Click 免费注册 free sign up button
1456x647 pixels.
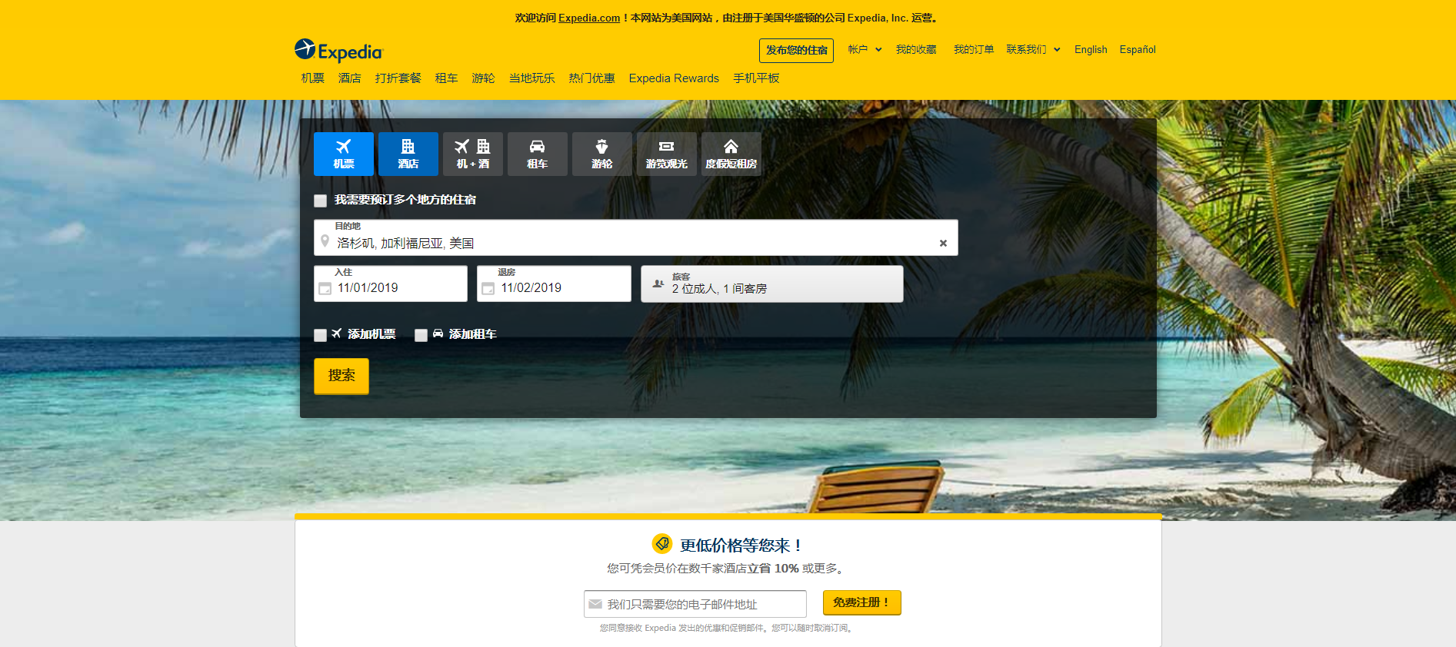(861, 603)
